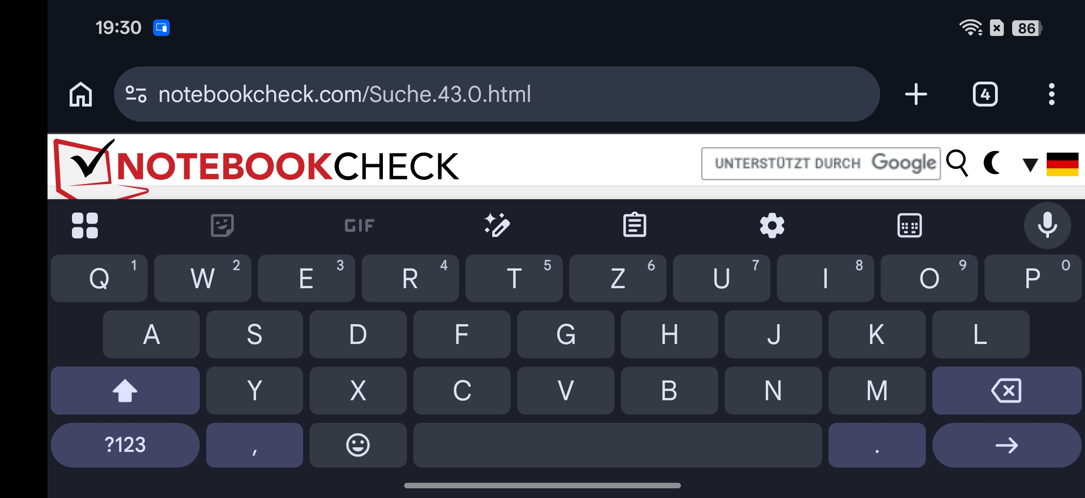Select the German flag language option
Viewport: 1085px width, 498px height.
[x=1062, y=164]
